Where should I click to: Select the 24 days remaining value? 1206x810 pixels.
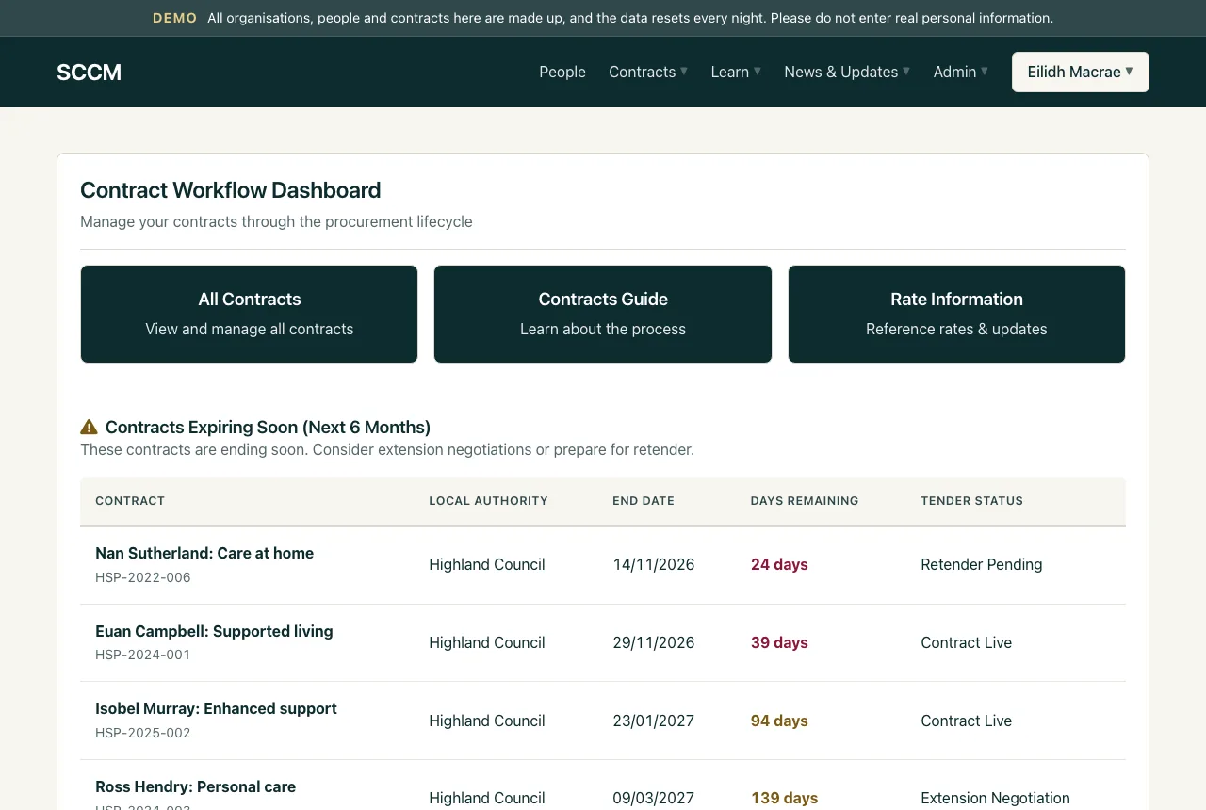click(x=779, y=564)
